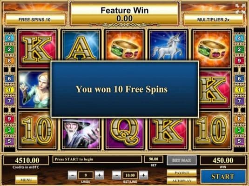Click the blue START button
This screenshot has height=186, width=249.
[x=223, y=176]
